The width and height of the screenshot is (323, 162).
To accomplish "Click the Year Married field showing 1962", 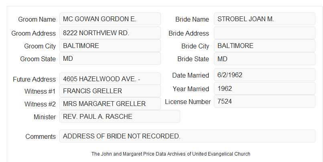I will click(264, 88).
